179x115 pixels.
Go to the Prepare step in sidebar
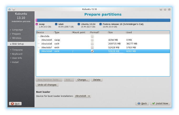point(16,34)
